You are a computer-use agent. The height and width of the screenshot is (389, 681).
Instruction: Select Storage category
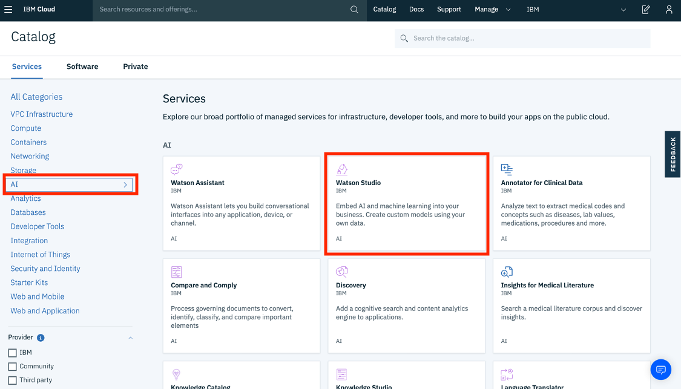(x=24, y=170)
